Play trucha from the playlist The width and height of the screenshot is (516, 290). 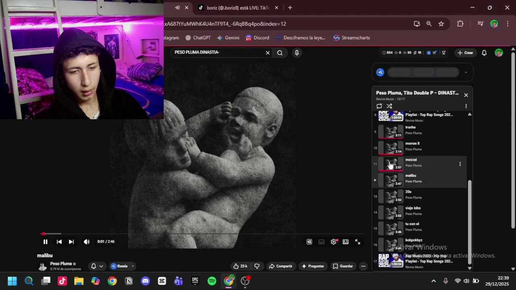tap(419, 131)
